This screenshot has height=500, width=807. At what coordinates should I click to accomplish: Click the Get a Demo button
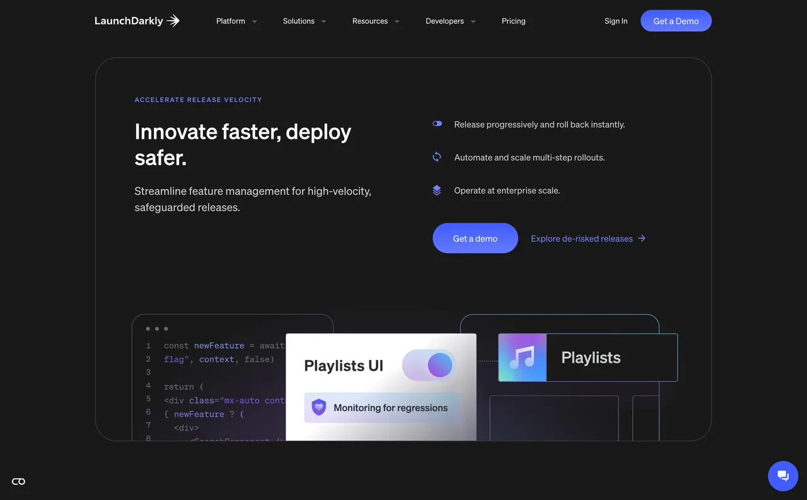(x=676, y=20)
